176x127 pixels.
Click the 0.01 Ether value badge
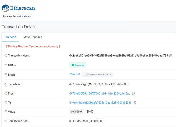[77, 112]
